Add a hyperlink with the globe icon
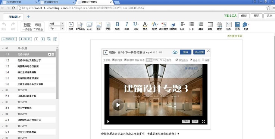The image size is (275, 139). tap(219, 26)
